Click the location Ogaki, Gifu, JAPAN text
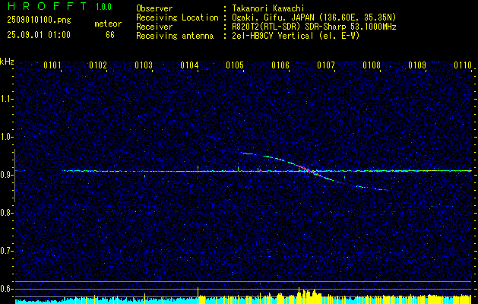 tap(314, 17)
